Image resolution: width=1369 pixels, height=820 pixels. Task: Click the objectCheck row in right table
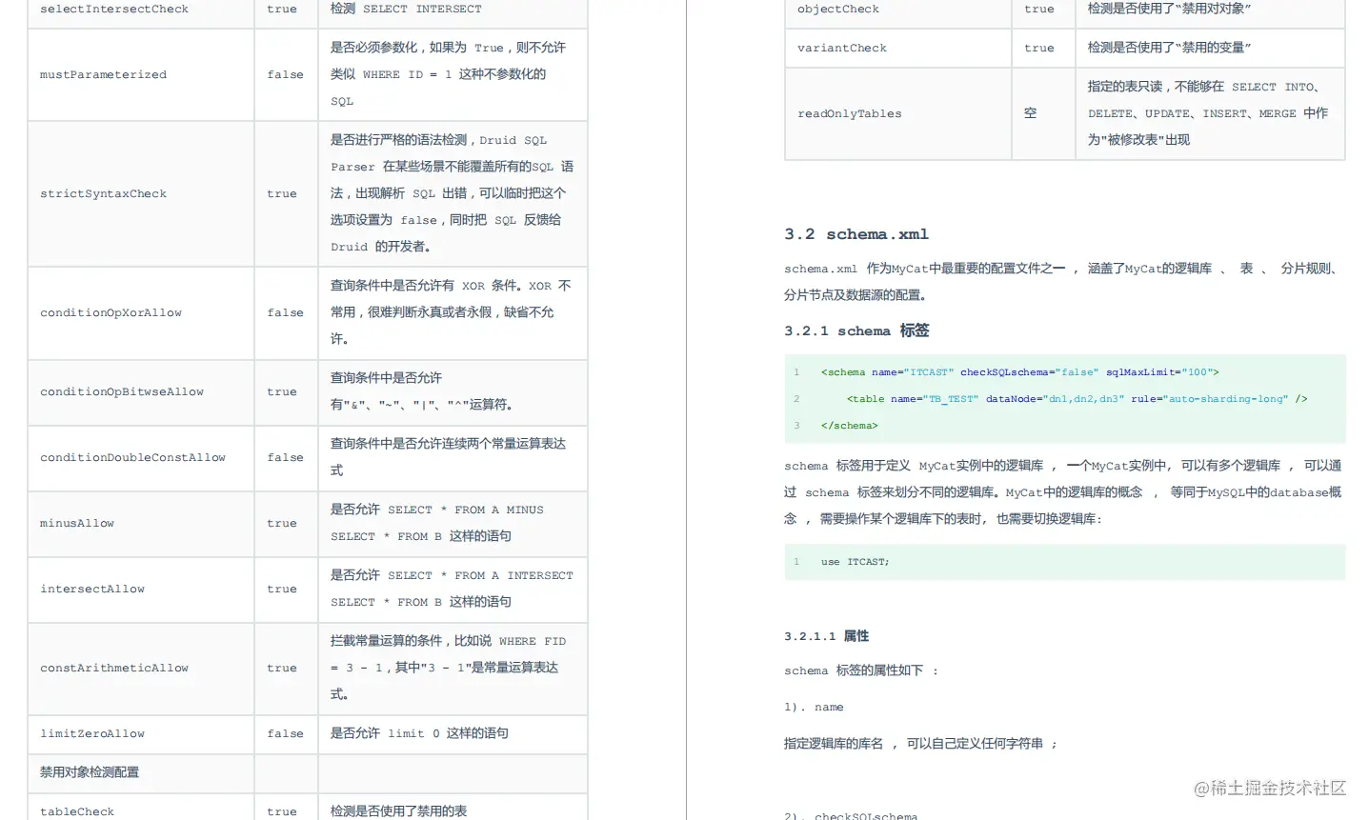click(838, 9)
